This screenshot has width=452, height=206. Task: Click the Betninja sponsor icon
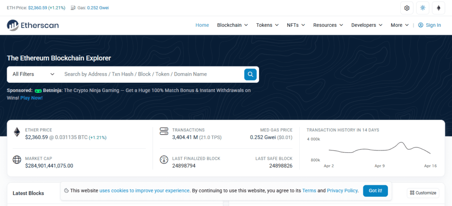coord(38,91)
